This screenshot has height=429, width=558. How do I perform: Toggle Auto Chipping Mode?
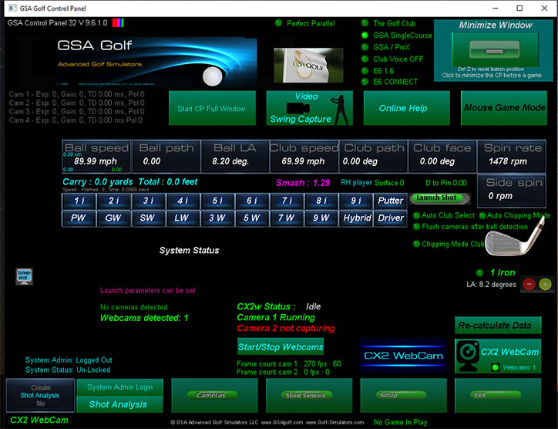coord(482,215)
